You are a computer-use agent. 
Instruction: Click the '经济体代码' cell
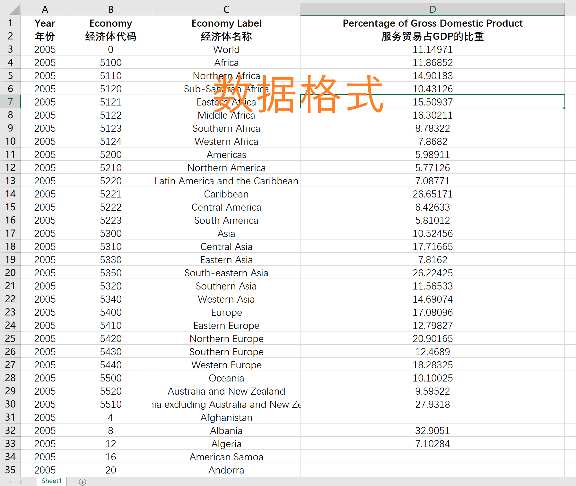(x=111, y=36)
